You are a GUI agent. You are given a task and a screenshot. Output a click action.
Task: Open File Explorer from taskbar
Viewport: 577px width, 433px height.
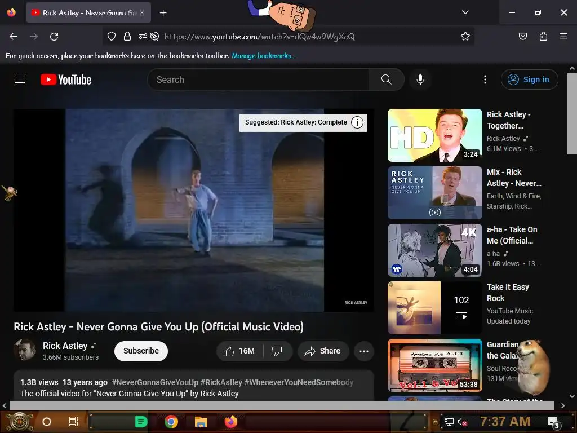[201, 422]
